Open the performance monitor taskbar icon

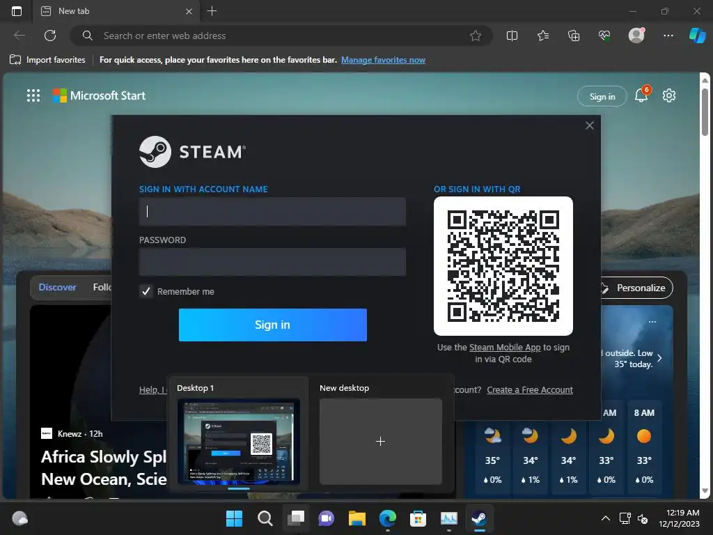[449, 518]
